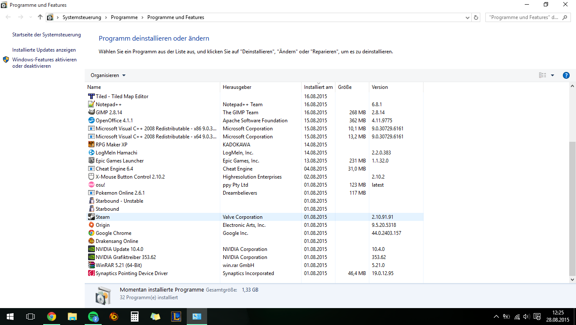This screenshot has height=325, width=576.
Task: Open the Organisieren dropdown menu
Action: [x=108, y=75]
